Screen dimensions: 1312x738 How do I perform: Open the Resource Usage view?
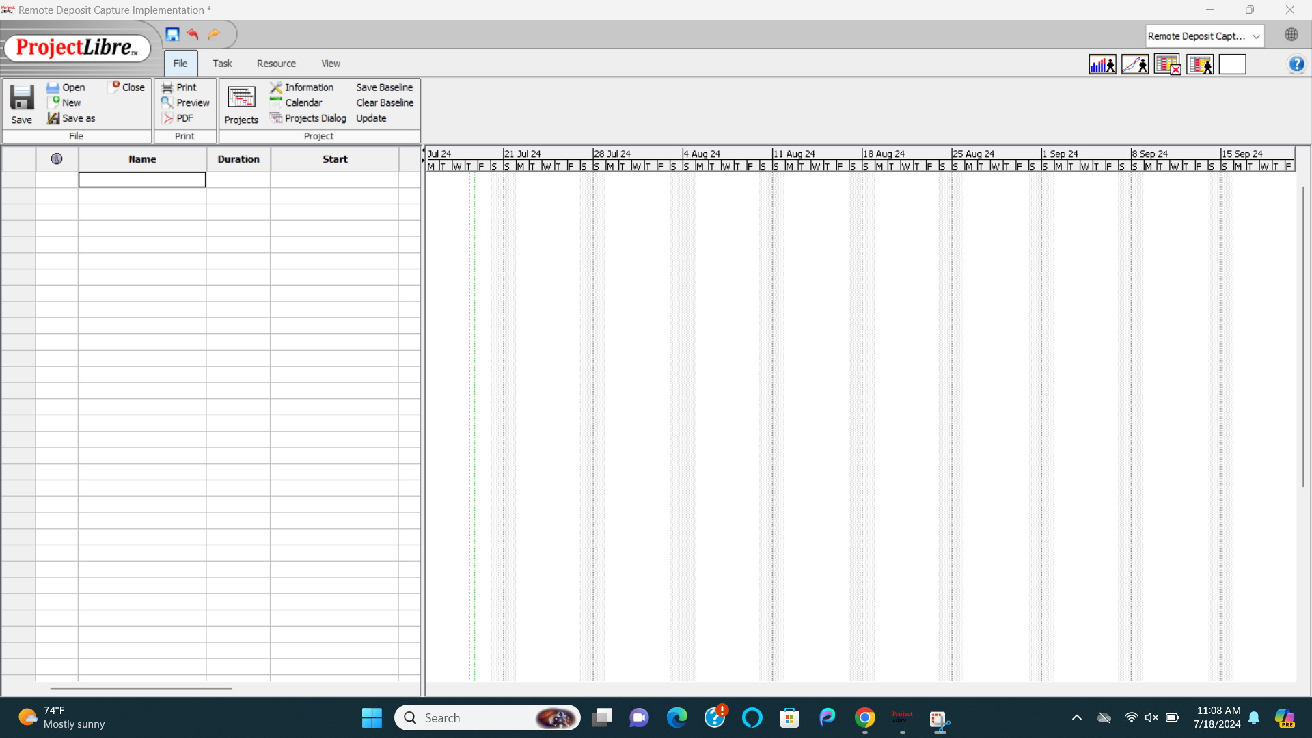click(1200, 64)
